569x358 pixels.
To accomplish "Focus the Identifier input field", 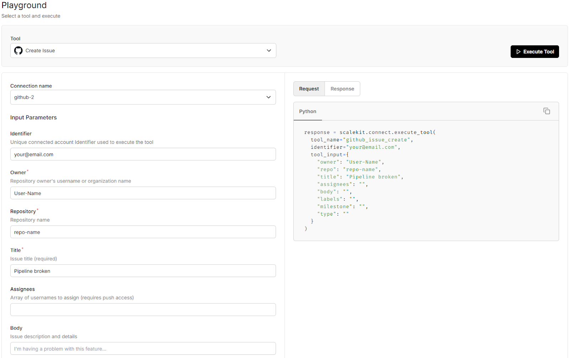I will 143,154.
